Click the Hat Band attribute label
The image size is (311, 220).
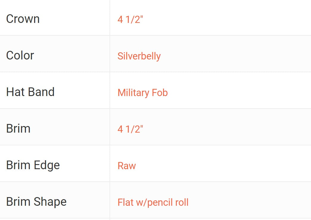pyautogui.click(x=30, y=92)
